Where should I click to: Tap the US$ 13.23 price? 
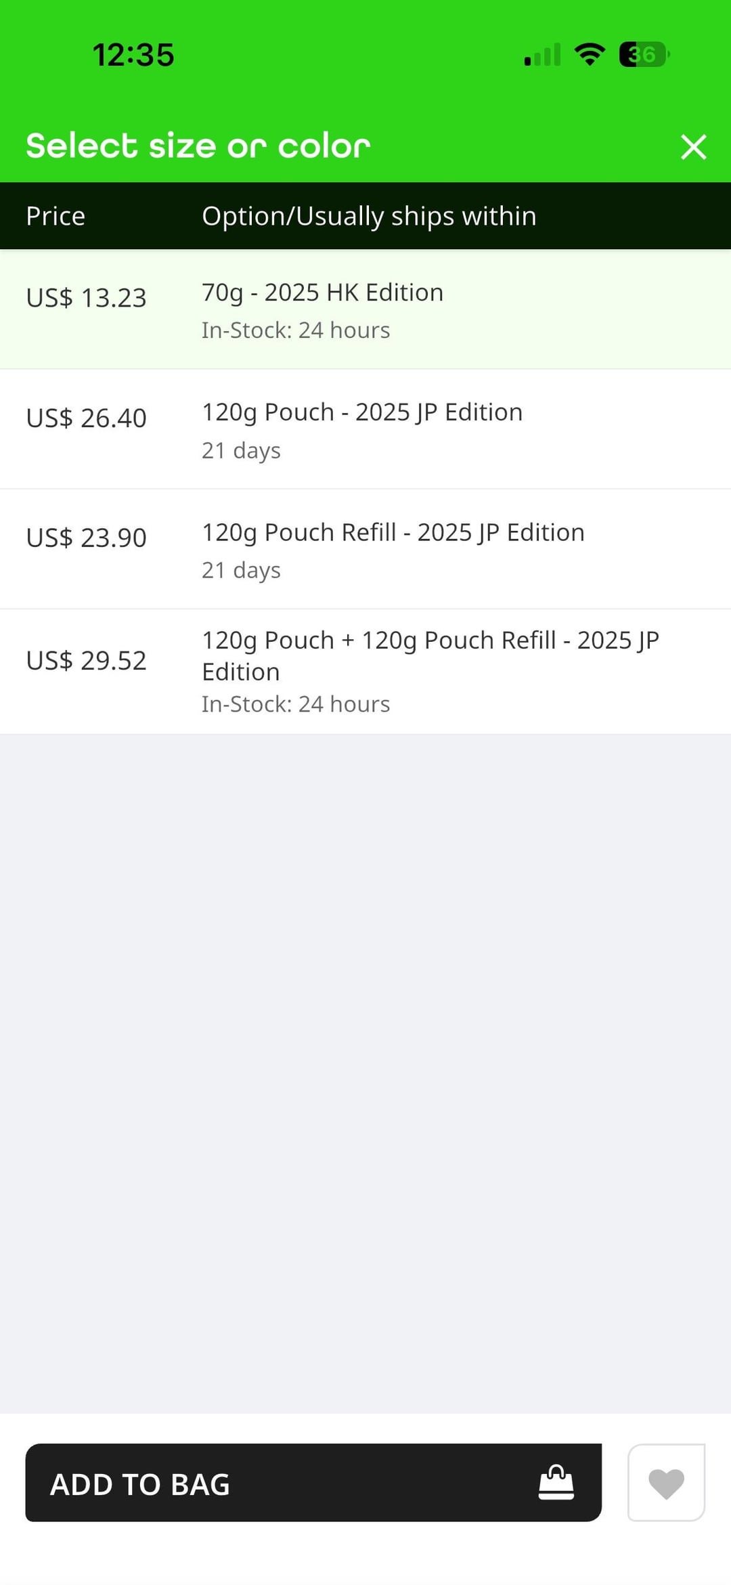(86, 298)
